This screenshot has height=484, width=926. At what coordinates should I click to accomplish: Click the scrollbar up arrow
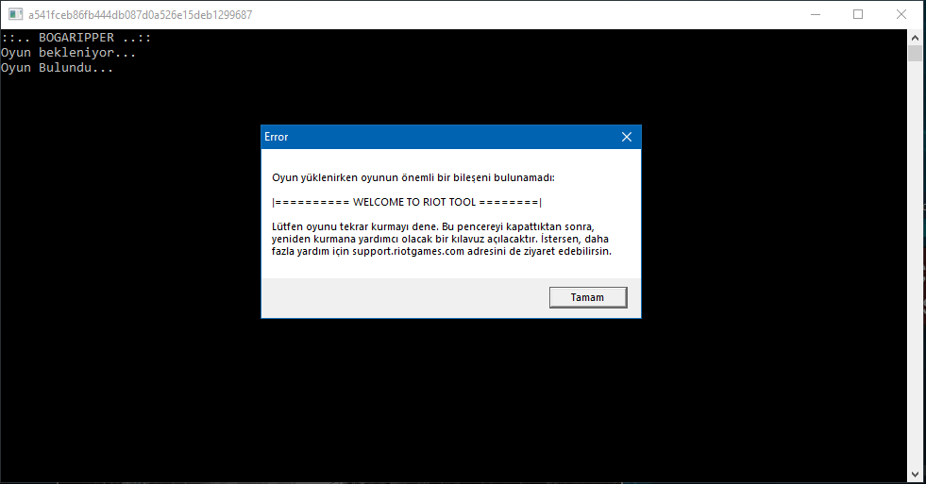click(x=915, y=38)
